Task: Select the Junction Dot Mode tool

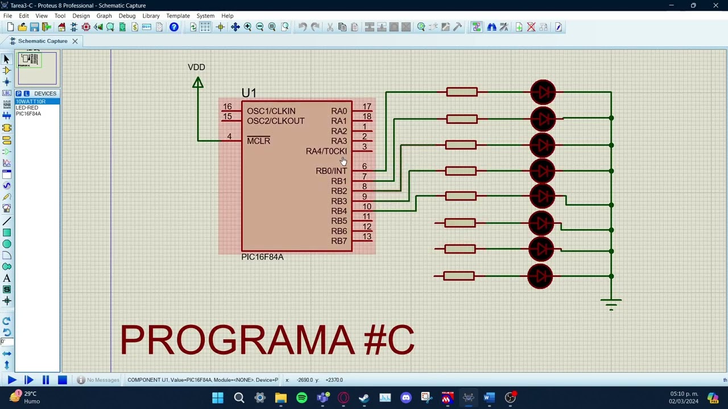Action: [7, 82]
